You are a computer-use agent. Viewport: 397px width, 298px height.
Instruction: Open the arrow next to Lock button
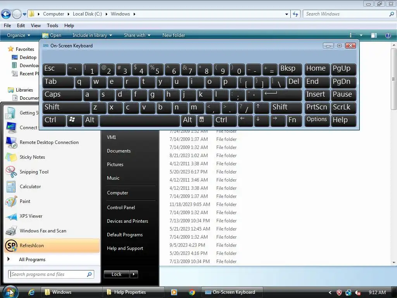134,274
